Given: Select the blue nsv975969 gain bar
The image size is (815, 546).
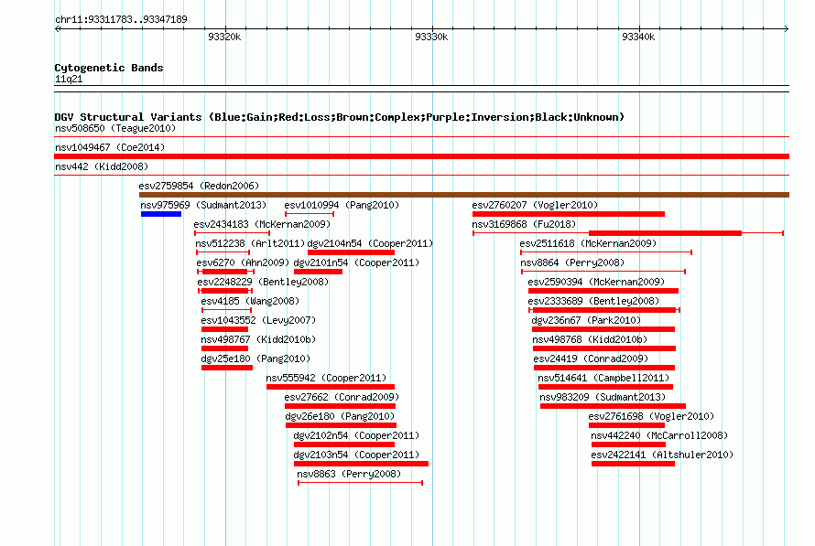Looking at the screenshot, I should (161, 214).
